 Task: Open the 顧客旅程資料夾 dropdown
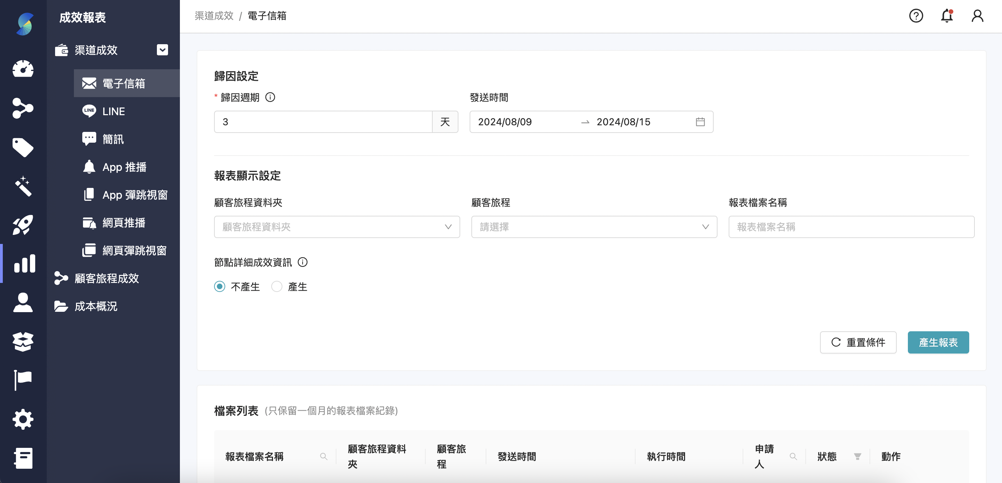click(x=337, y=227)
